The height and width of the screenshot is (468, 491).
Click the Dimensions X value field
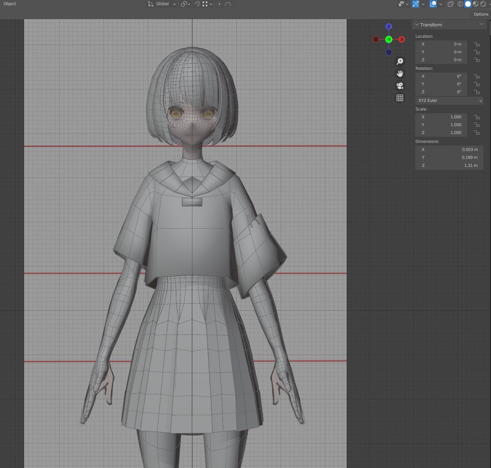coord(449,150)
